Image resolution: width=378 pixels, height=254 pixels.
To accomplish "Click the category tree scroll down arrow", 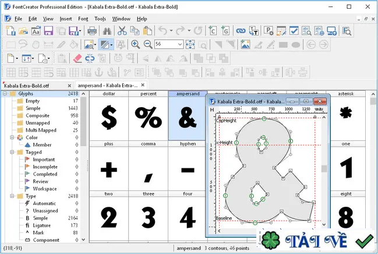I will click(83, 240).
